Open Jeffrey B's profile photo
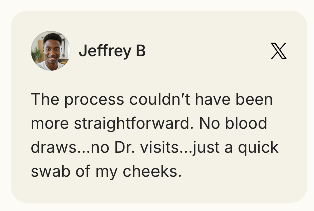This screenshot has width=314, height=211. pos(50,51)
